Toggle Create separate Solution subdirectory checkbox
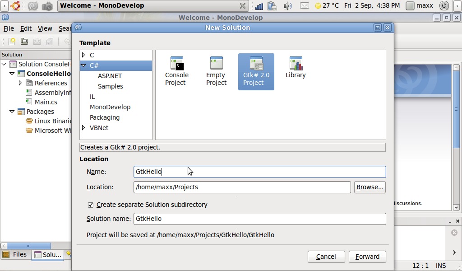Screen dimensions: 462x271 coord(90,205)
